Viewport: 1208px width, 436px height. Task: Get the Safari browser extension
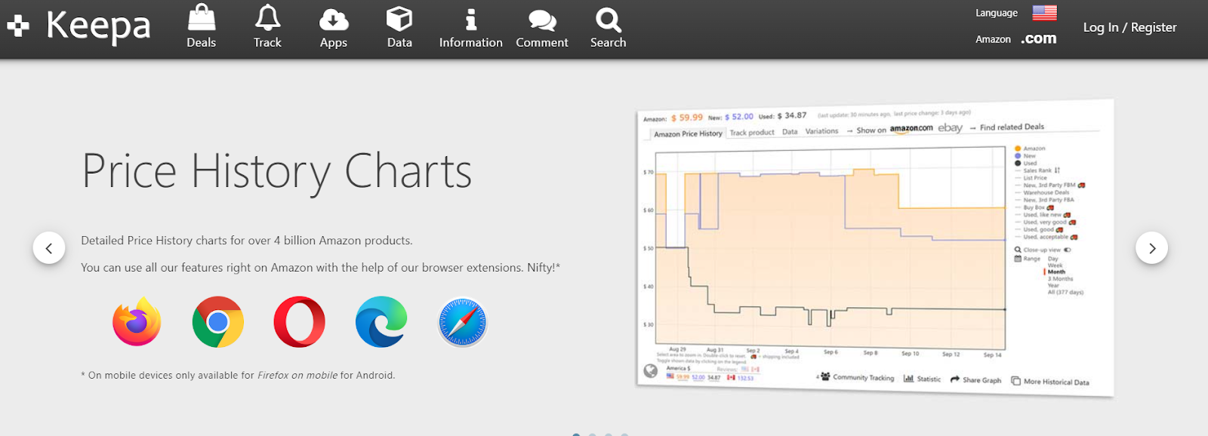(463, 322)
